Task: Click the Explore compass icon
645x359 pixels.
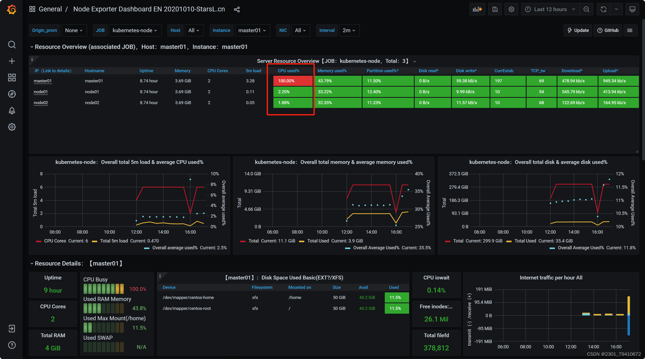Action: click(12, 94)
